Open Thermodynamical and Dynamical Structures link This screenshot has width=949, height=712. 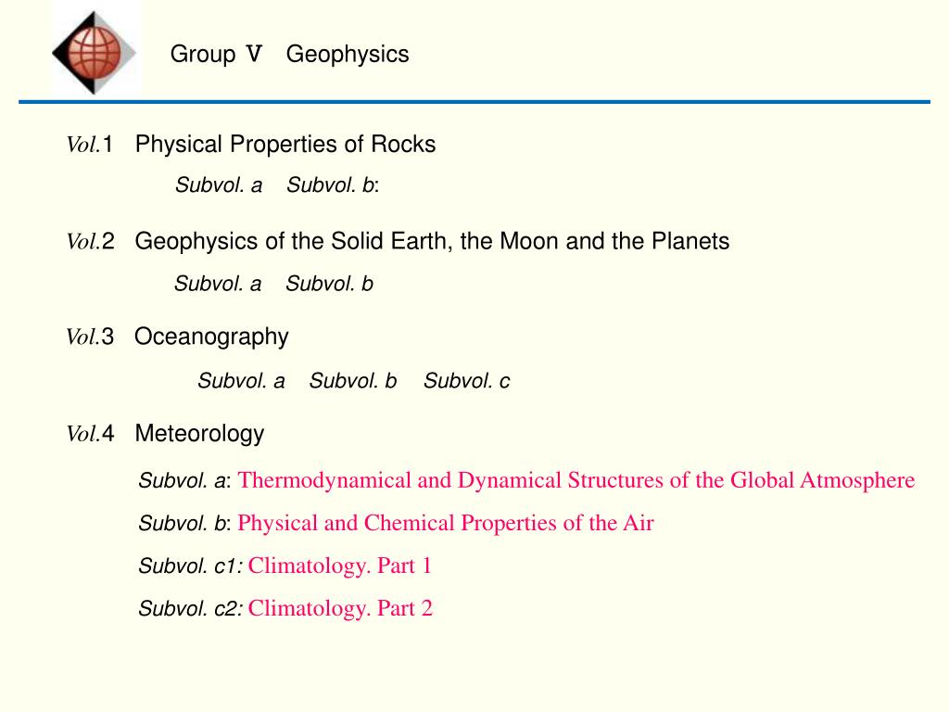(x=576, y=480)
